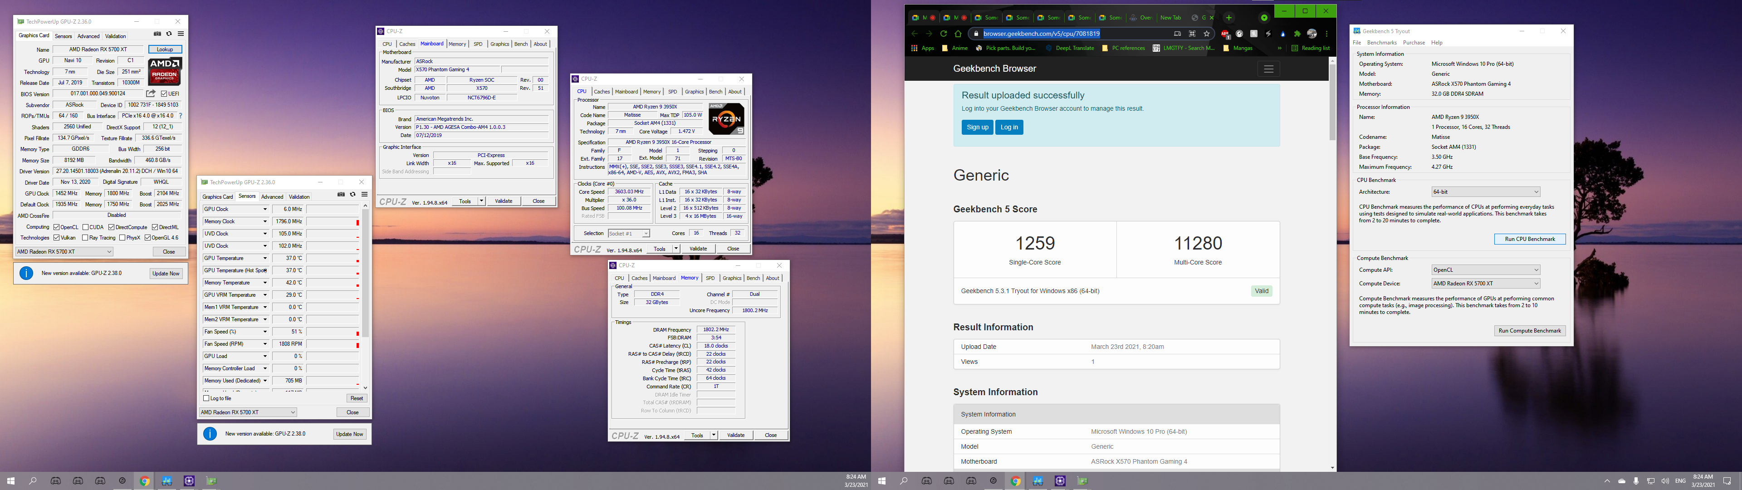
Task: Toggle the DirectML checkbox in GPU-Z
Action: 155,227
